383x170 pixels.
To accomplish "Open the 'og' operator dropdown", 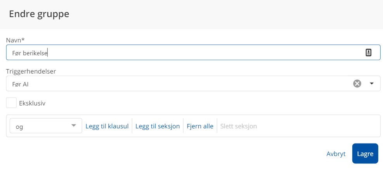I will [x=45, y=126].
